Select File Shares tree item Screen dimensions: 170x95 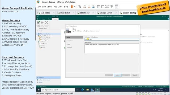(42, 42)
